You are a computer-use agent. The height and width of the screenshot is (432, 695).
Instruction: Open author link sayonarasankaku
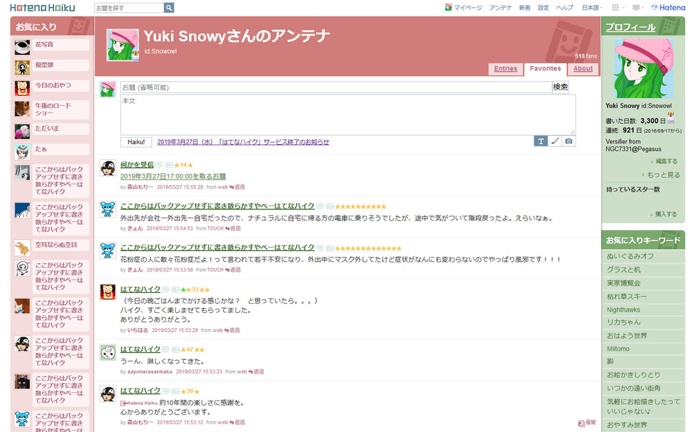(x=150, y=371)
